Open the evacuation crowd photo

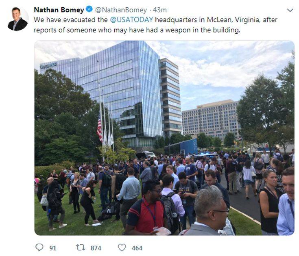[x=164, y=138]
